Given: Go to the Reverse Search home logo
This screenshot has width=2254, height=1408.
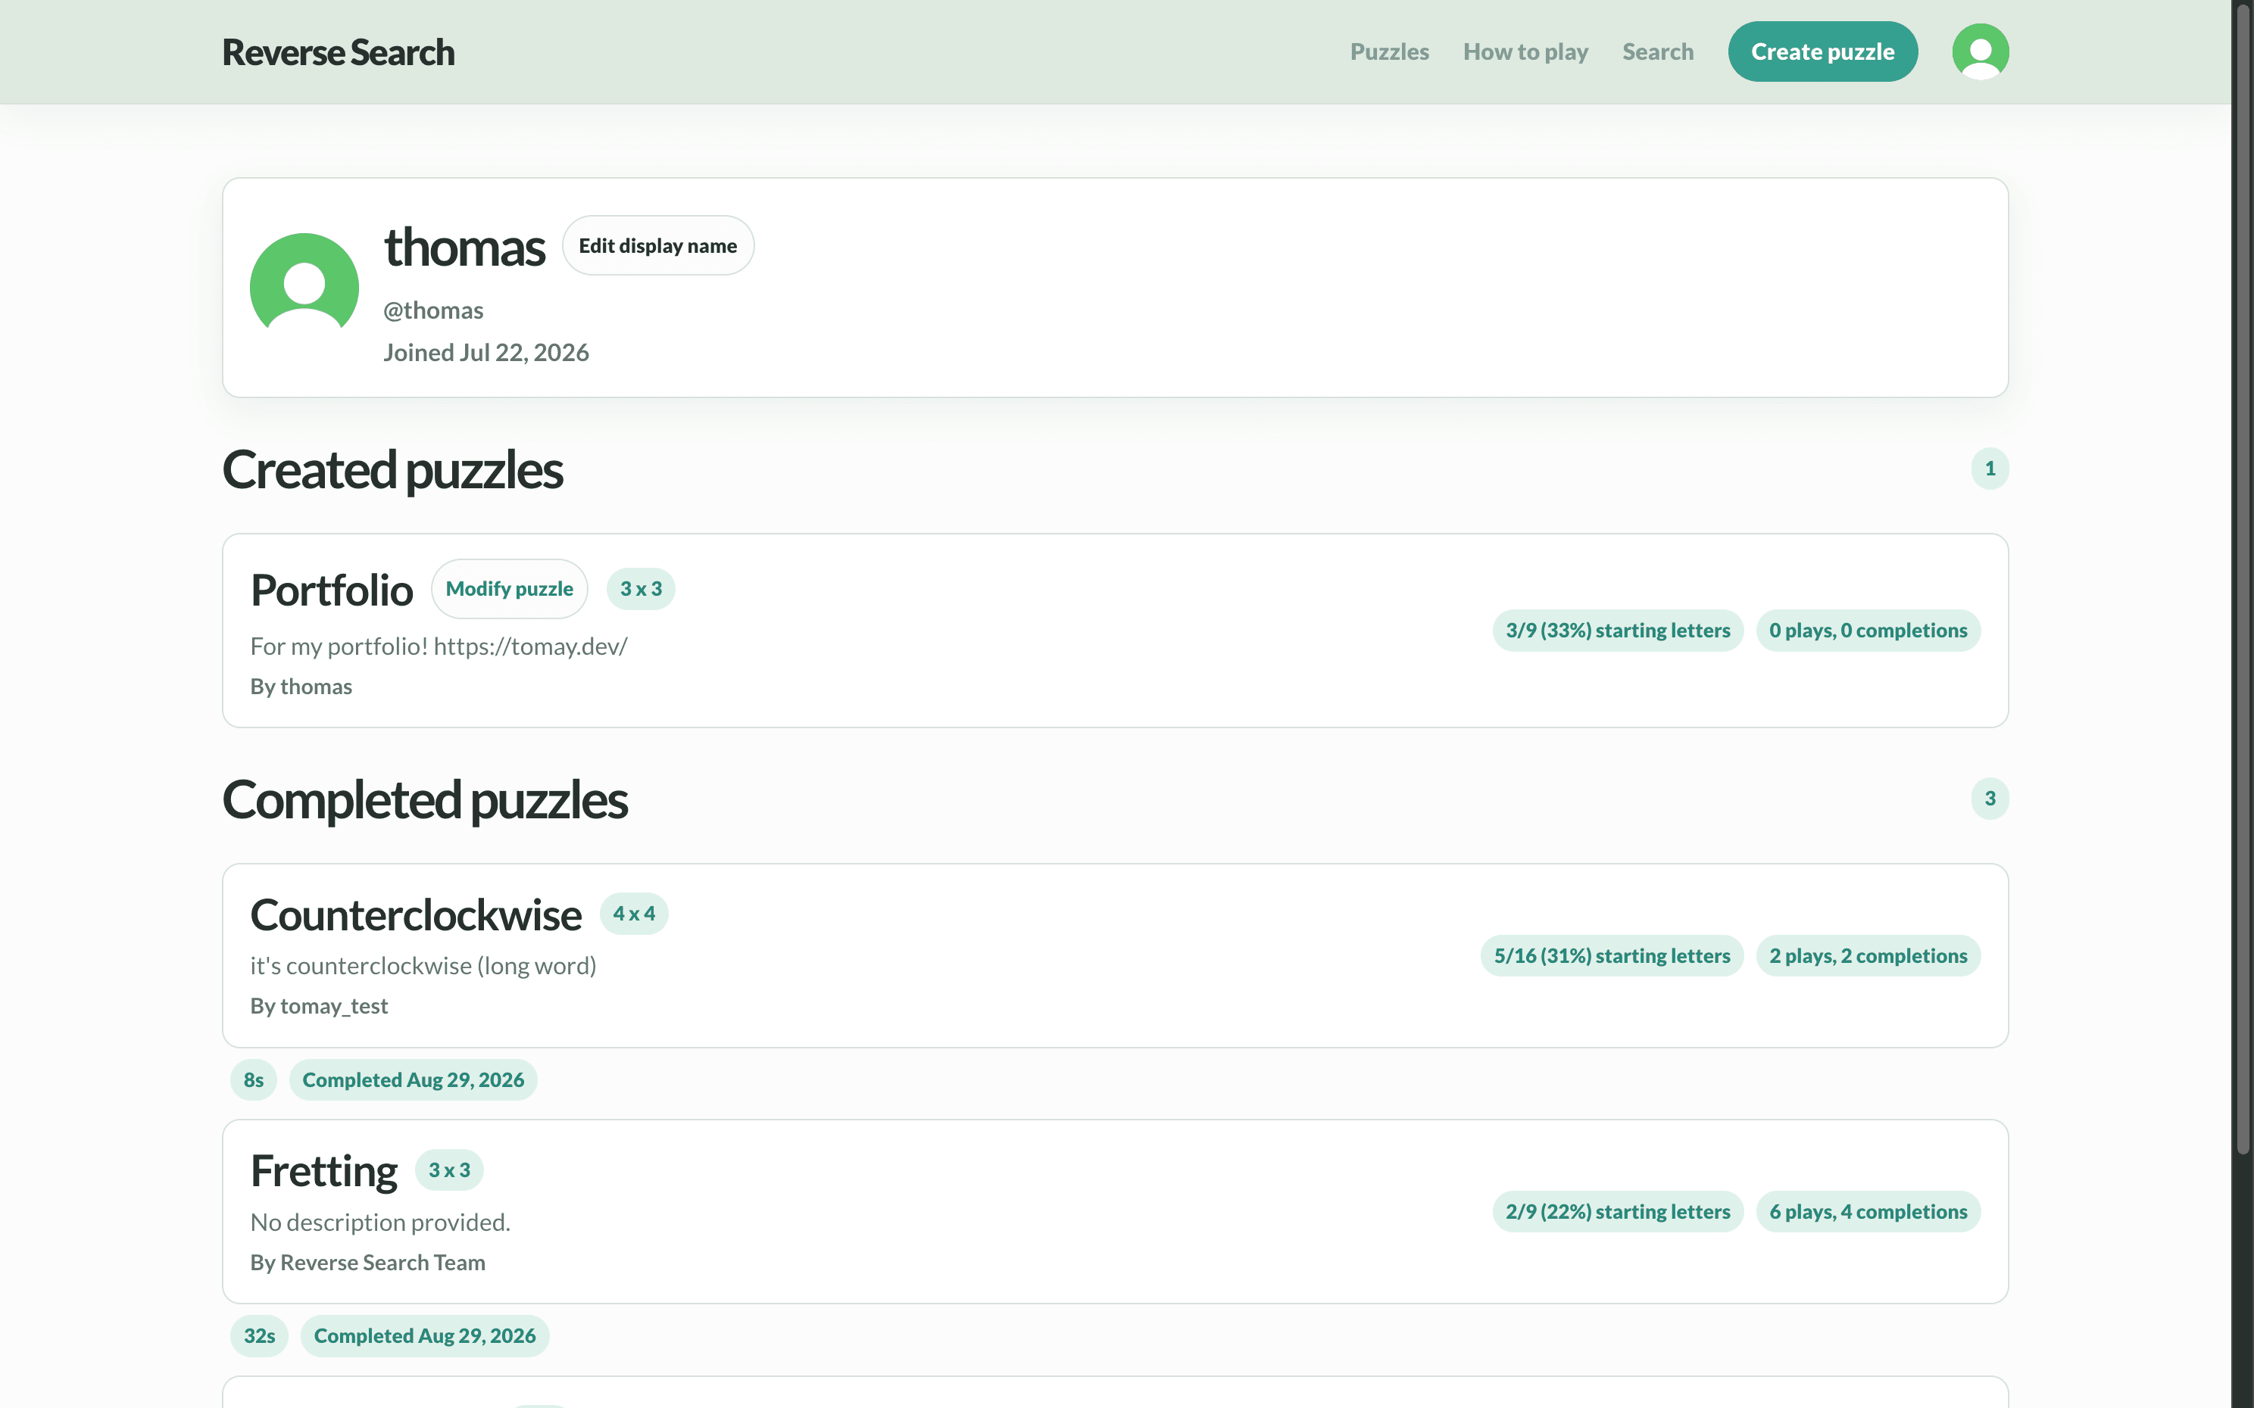Looking at the screenshot, I should coord(338,52).
